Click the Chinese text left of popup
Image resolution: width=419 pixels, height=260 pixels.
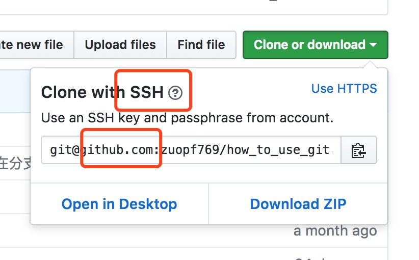point(15,163)
